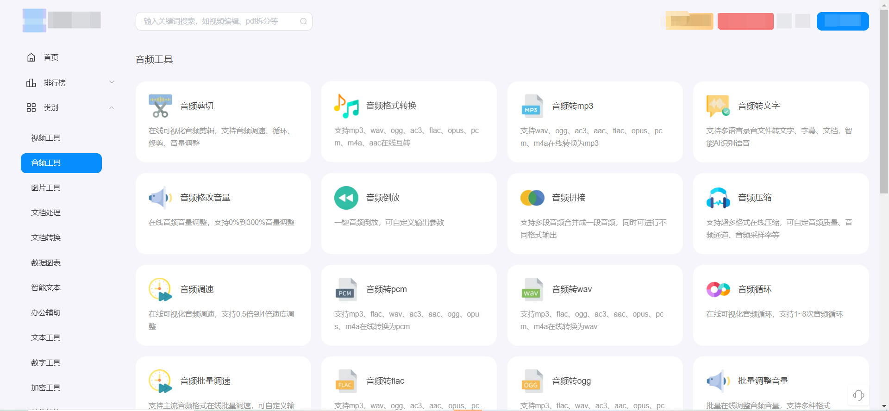Go to 视频工具 category
This screenshot has height=411, width=889.
[x=46, y=138]
